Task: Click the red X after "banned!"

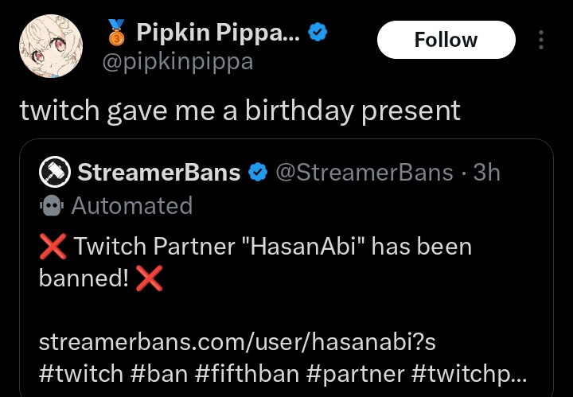Action: tap(150, 278)
